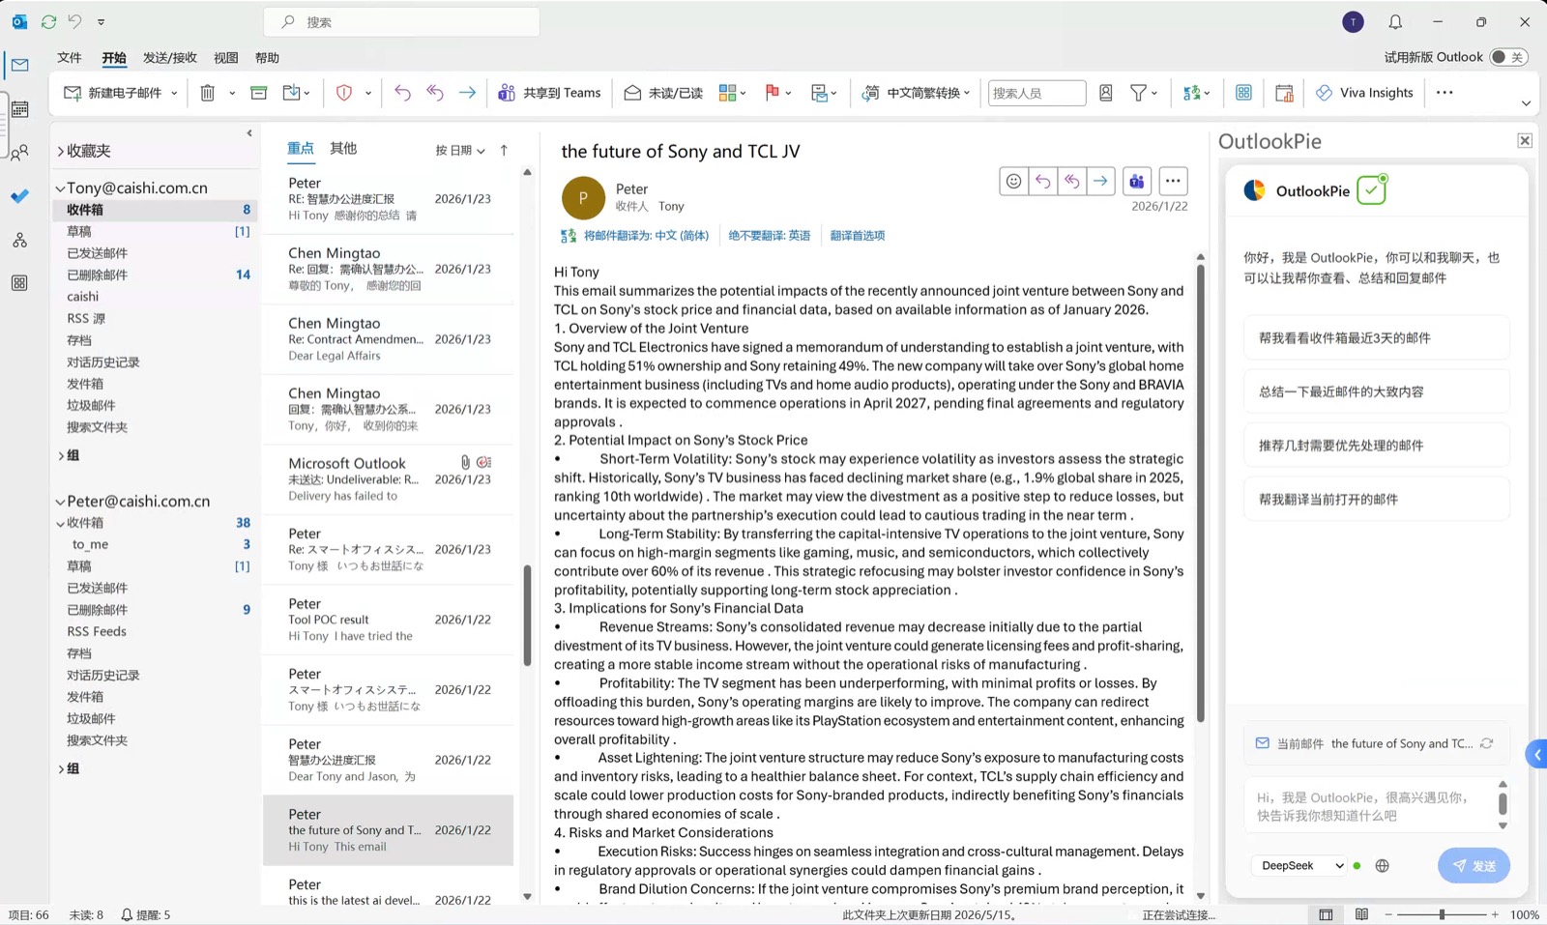1547x925 pixels.
Task: Open the org explorer sidebar icon
Action: 19,240
